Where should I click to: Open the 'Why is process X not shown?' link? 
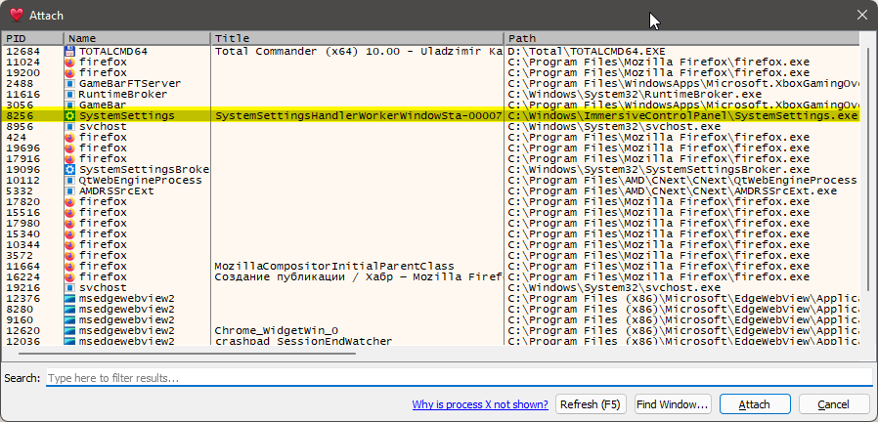pos(480,404)
